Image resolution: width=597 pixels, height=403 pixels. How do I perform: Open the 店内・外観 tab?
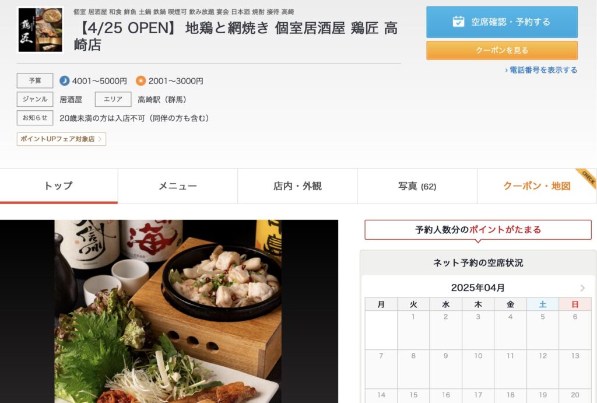coord(297,186)
